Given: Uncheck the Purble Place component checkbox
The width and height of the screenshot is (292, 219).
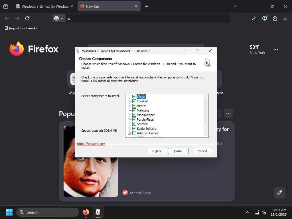Looking at the screenshot, I should pyautogui.click(x=134, y=119).
